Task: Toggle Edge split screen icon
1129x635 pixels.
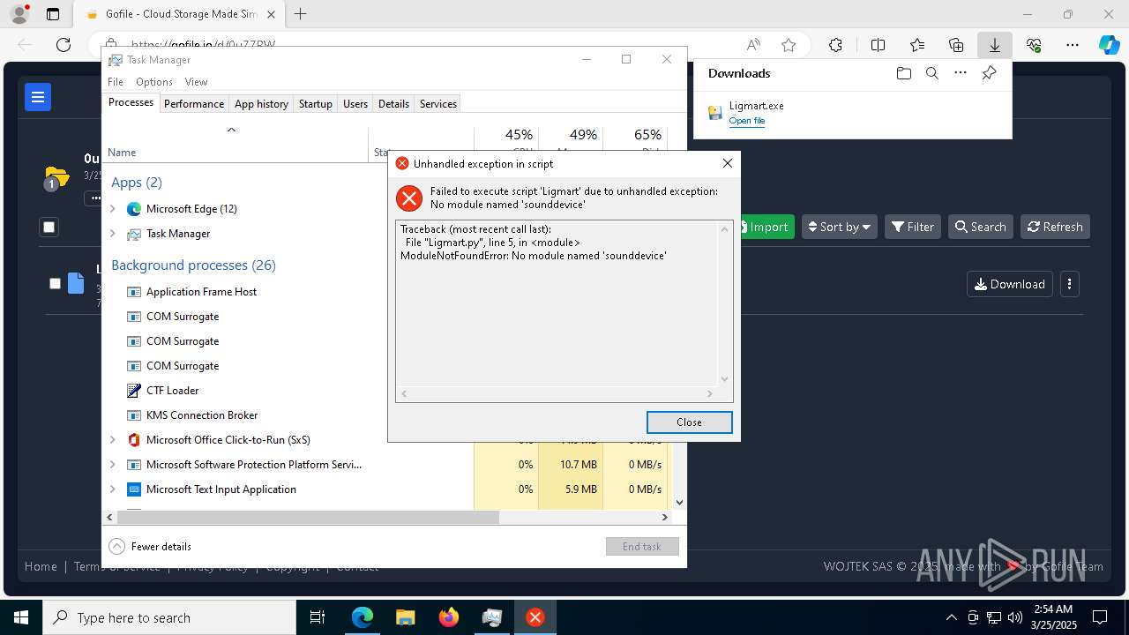Action: pyautogui.click(x=878, y=45)
